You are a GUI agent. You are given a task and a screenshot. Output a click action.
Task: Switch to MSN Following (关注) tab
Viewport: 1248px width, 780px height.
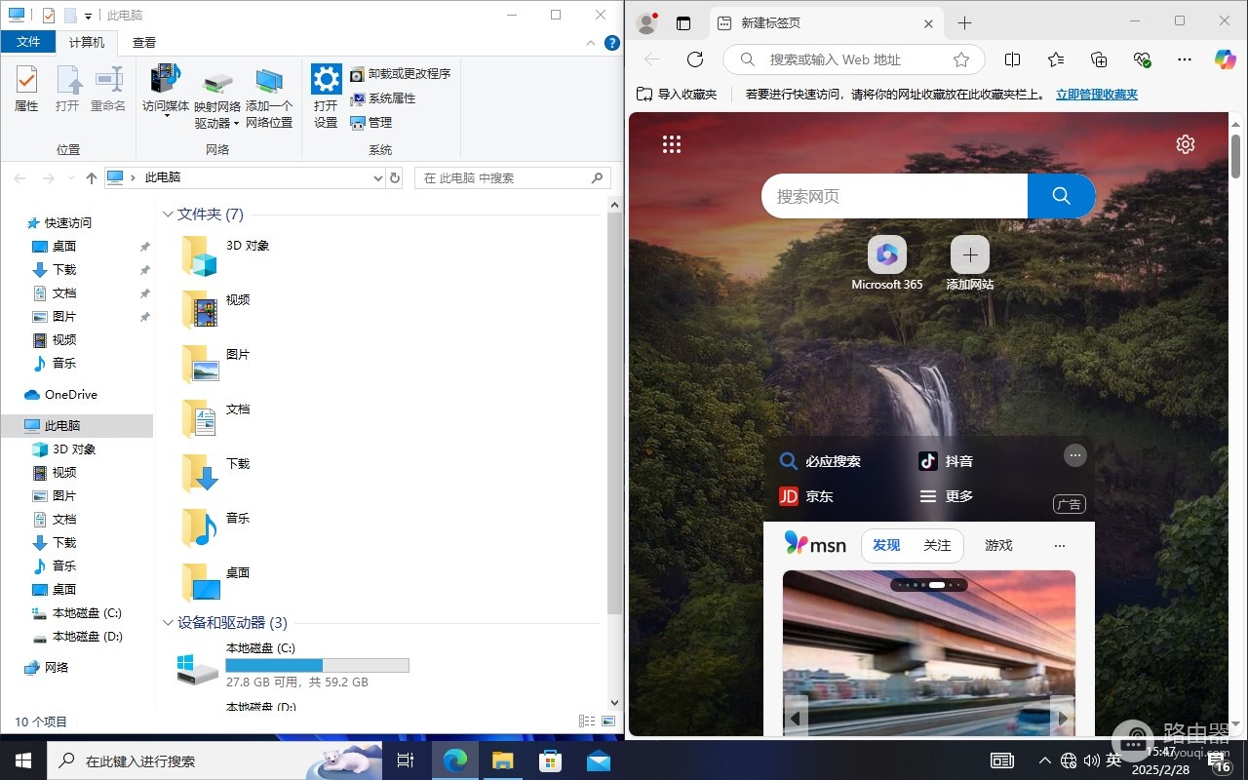click(937, 545)
